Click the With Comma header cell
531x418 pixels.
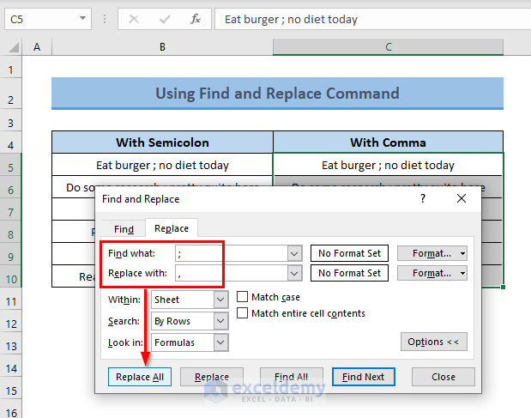[x=388, y=142]
